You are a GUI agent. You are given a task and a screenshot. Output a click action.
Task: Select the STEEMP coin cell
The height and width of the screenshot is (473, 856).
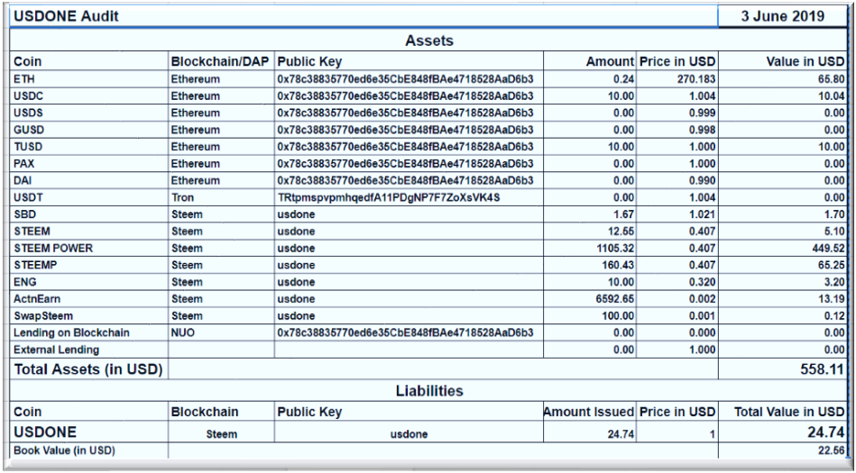[89, 265]
